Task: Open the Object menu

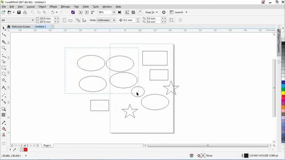Action: [42, 7]
